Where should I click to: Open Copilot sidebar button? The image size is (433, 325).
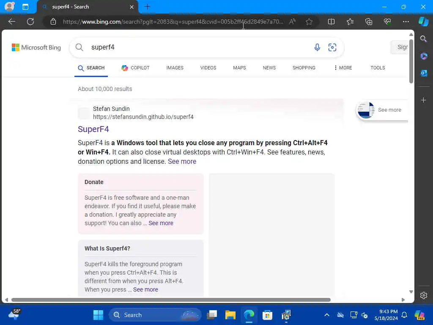tap(423, 22)
